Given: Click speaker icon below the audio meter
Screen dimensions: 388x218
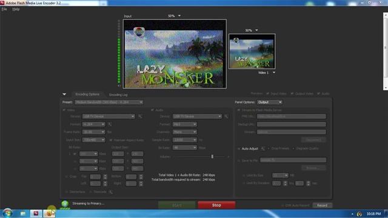Looking at the screenshot, I should (119, 86).
